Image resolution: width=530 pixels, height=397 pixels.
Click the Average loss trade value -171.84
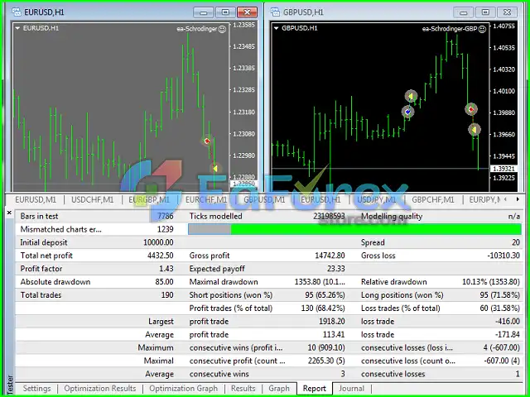click(508, 334)
